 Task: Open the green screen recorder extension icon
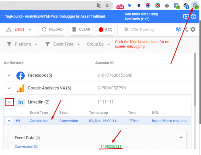(158, 5)
